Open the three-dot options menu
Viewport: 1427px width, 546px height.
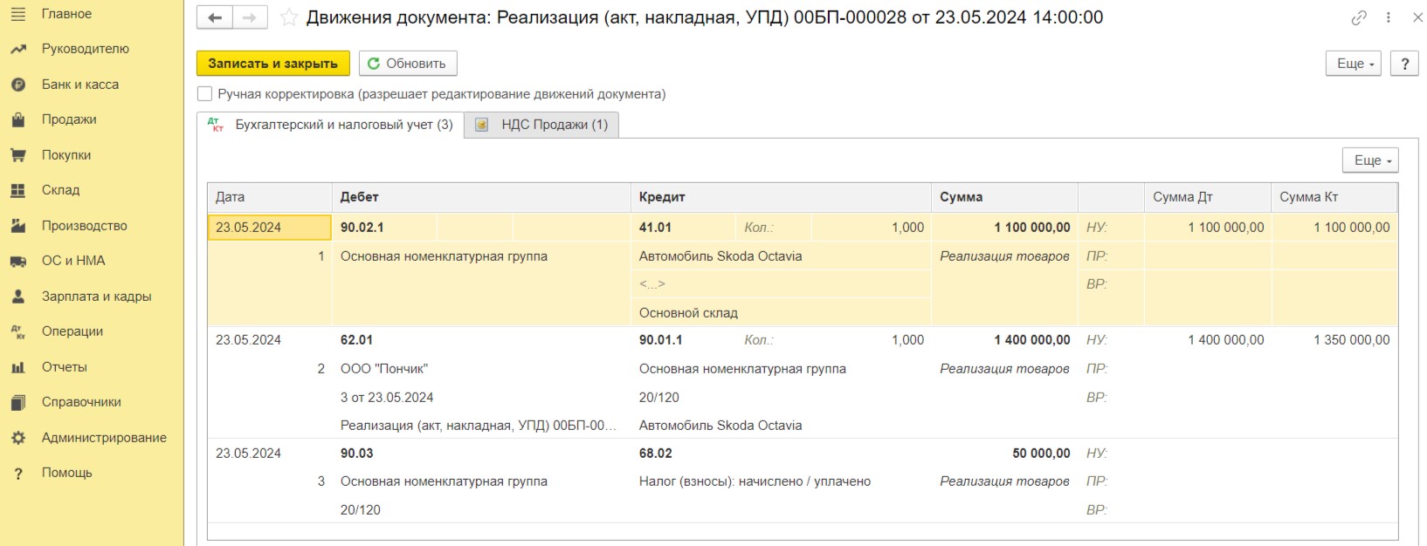tap(1389, 17)
